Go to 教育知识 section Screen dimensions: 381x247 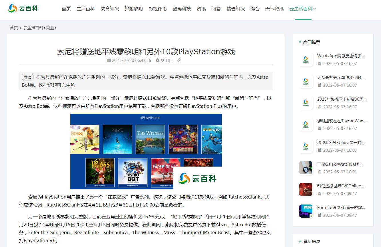tap(110, 9)
